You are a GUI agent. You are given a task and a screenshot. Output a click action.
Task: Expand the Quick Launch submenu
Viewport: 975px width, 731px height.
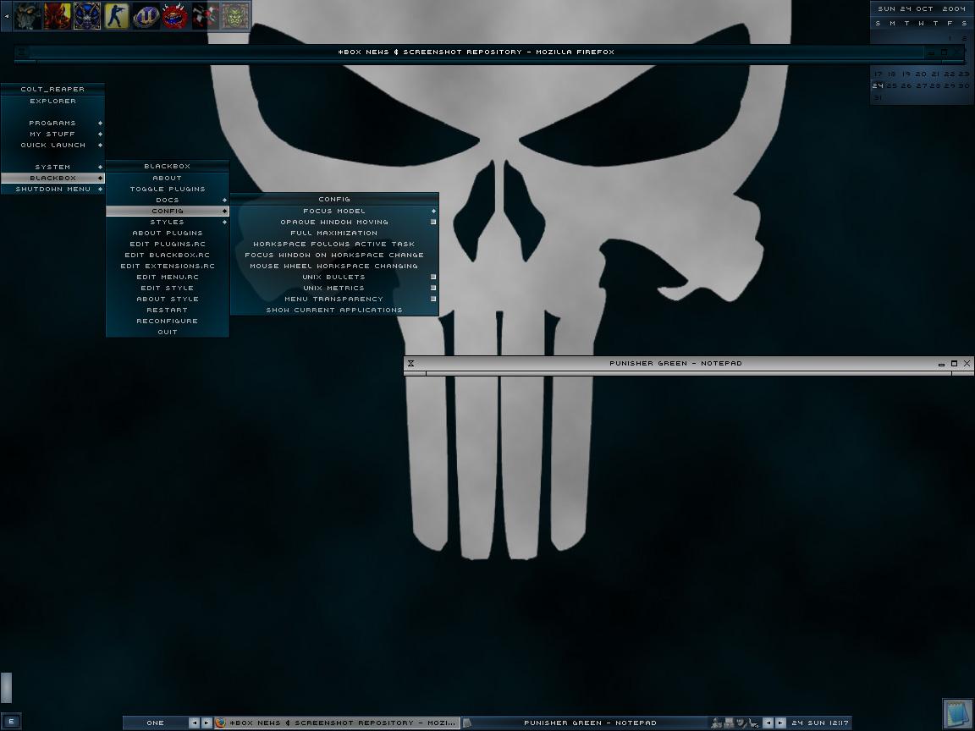coord(52,145)
